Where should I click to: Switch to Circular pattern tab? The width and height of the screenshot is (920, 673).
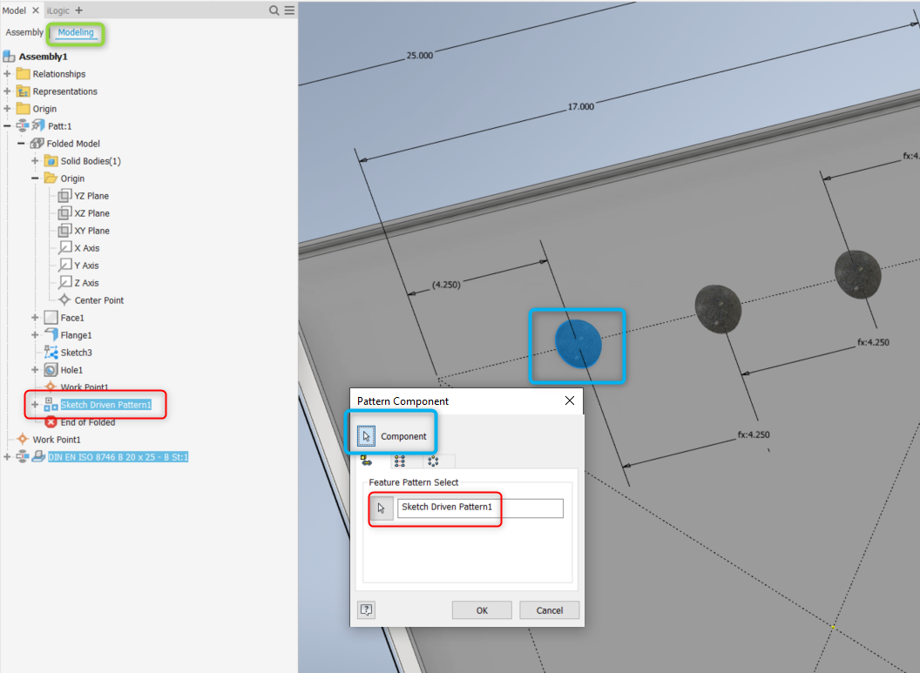[434, 461]
